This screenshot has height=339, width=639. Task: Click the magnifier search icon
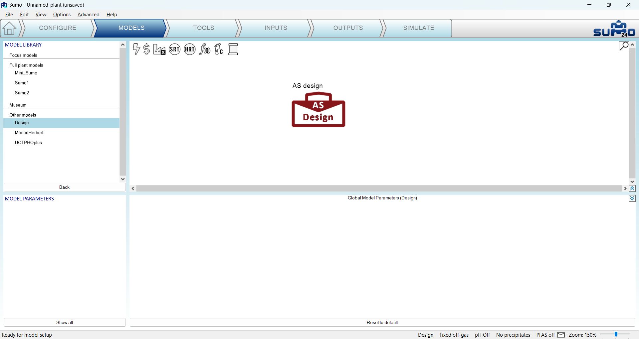624,46
